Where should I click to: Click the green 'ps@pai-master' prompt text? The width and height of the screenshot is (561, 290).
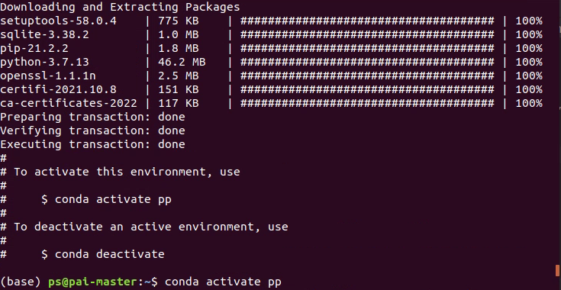pyautogui.click(x=92, y=282)
